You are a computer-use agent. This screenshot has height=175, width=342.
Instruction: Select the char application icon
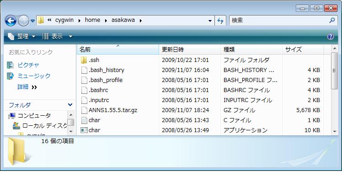[84, 130]
